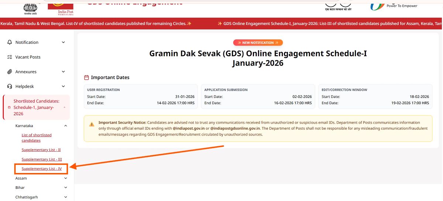Click the date 19-02-2026 17:00 HRS
This screenshot has height=201, width=443.
click(410, 103)
